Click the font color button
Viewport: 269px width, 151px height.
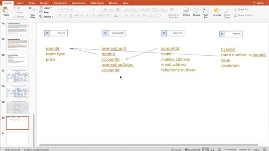click(x=116, y=16)
